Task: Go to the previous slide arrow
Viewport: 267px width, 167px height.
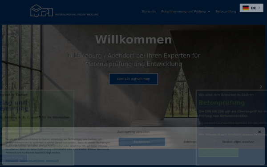Action: coord(6,87)
